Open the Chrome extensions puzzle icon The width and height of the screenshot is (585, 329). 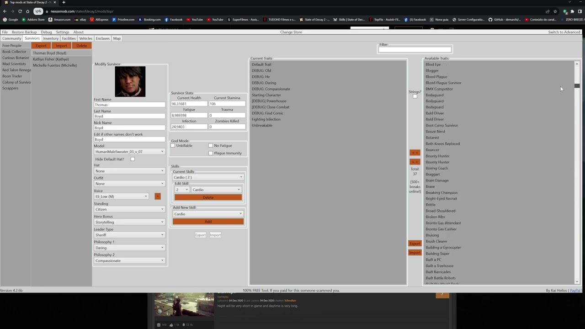pos(572,11)
